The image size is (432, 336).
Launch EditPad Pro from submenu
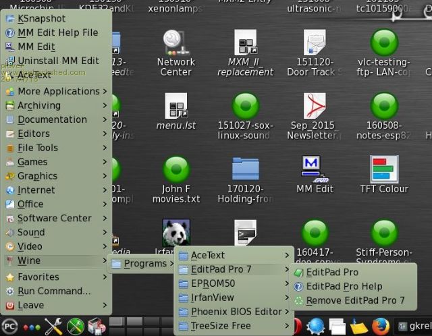(331, 272)
